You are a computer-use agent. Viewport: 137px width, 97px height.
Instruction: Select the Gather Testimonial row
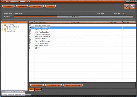[82, 39]
